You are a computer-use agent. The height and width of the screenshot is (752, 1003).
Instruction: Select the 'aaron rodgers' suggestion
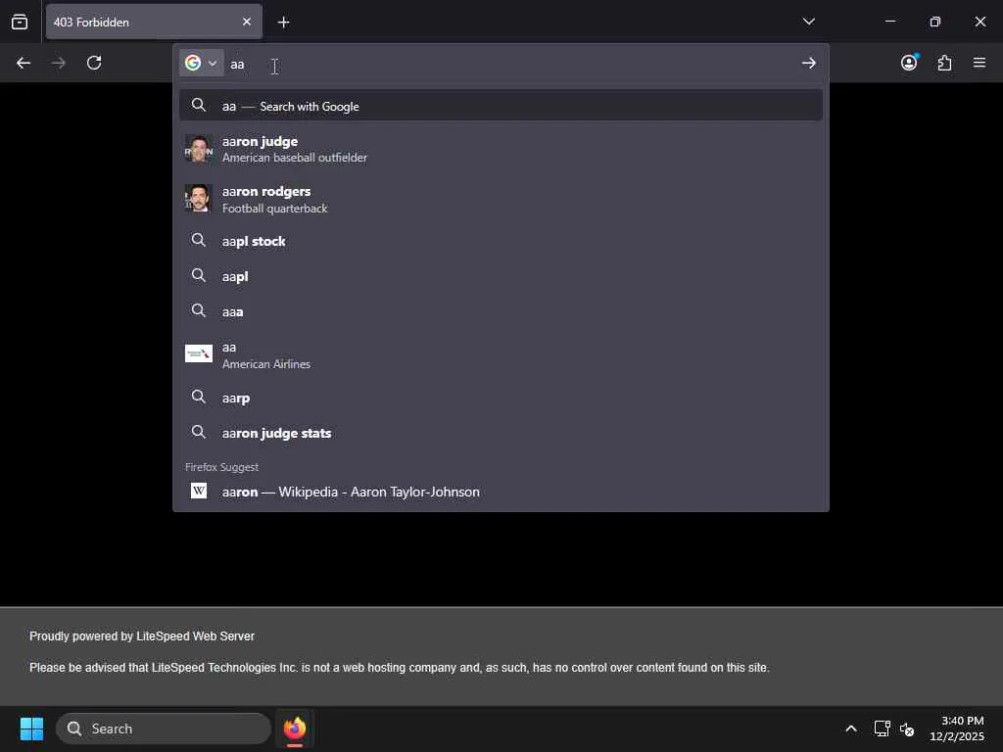(501, 200)
